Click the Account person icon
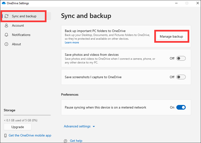The image size is (201, 143). pos(6,25)
